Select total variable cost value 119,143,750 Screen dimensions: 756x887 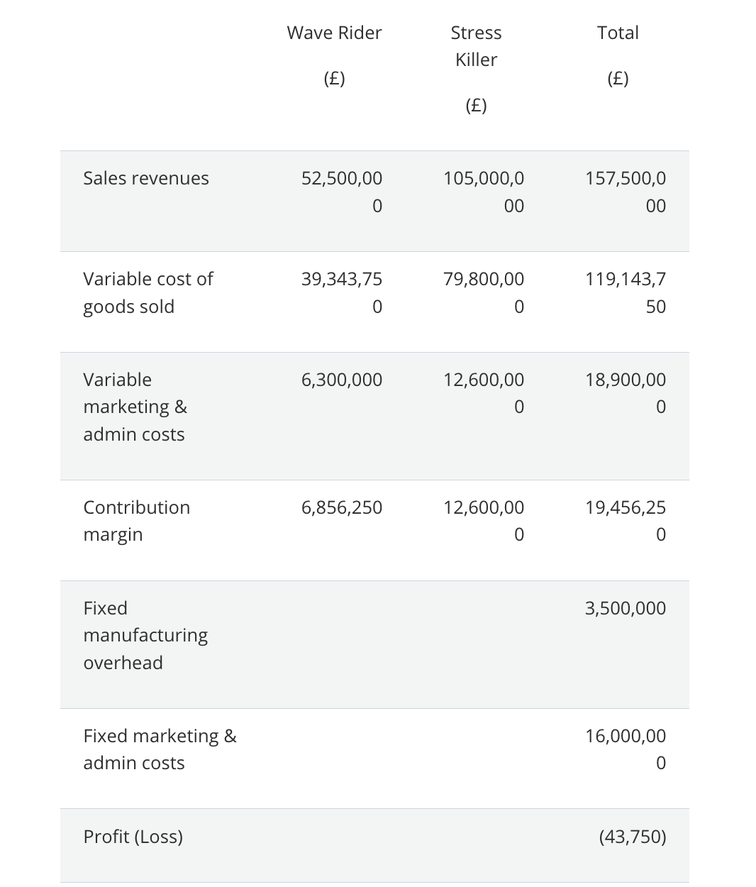click(x=626, y=292)
